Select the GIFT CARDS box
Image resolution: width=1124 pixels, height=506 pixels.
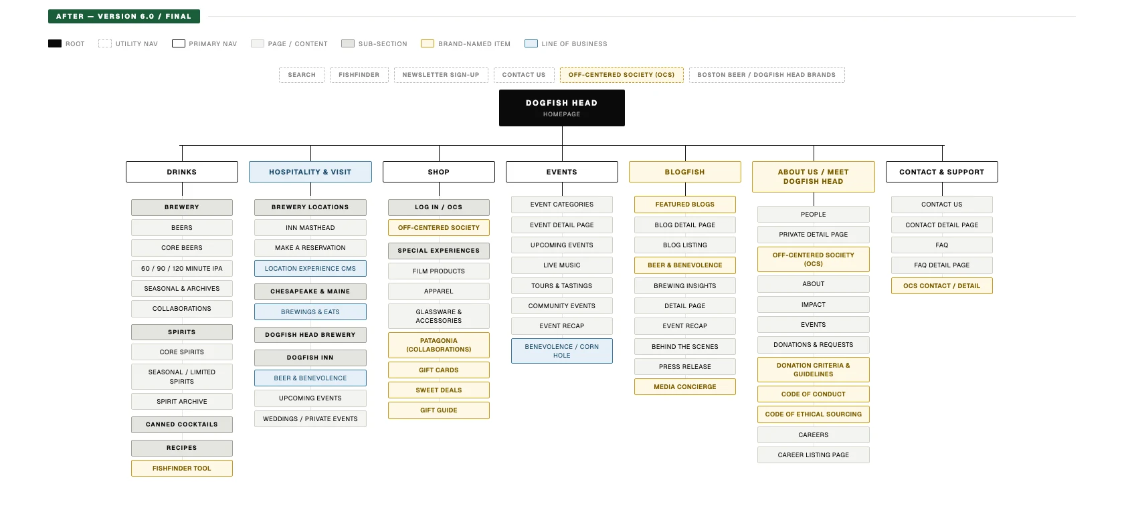[x=439, y=370]
